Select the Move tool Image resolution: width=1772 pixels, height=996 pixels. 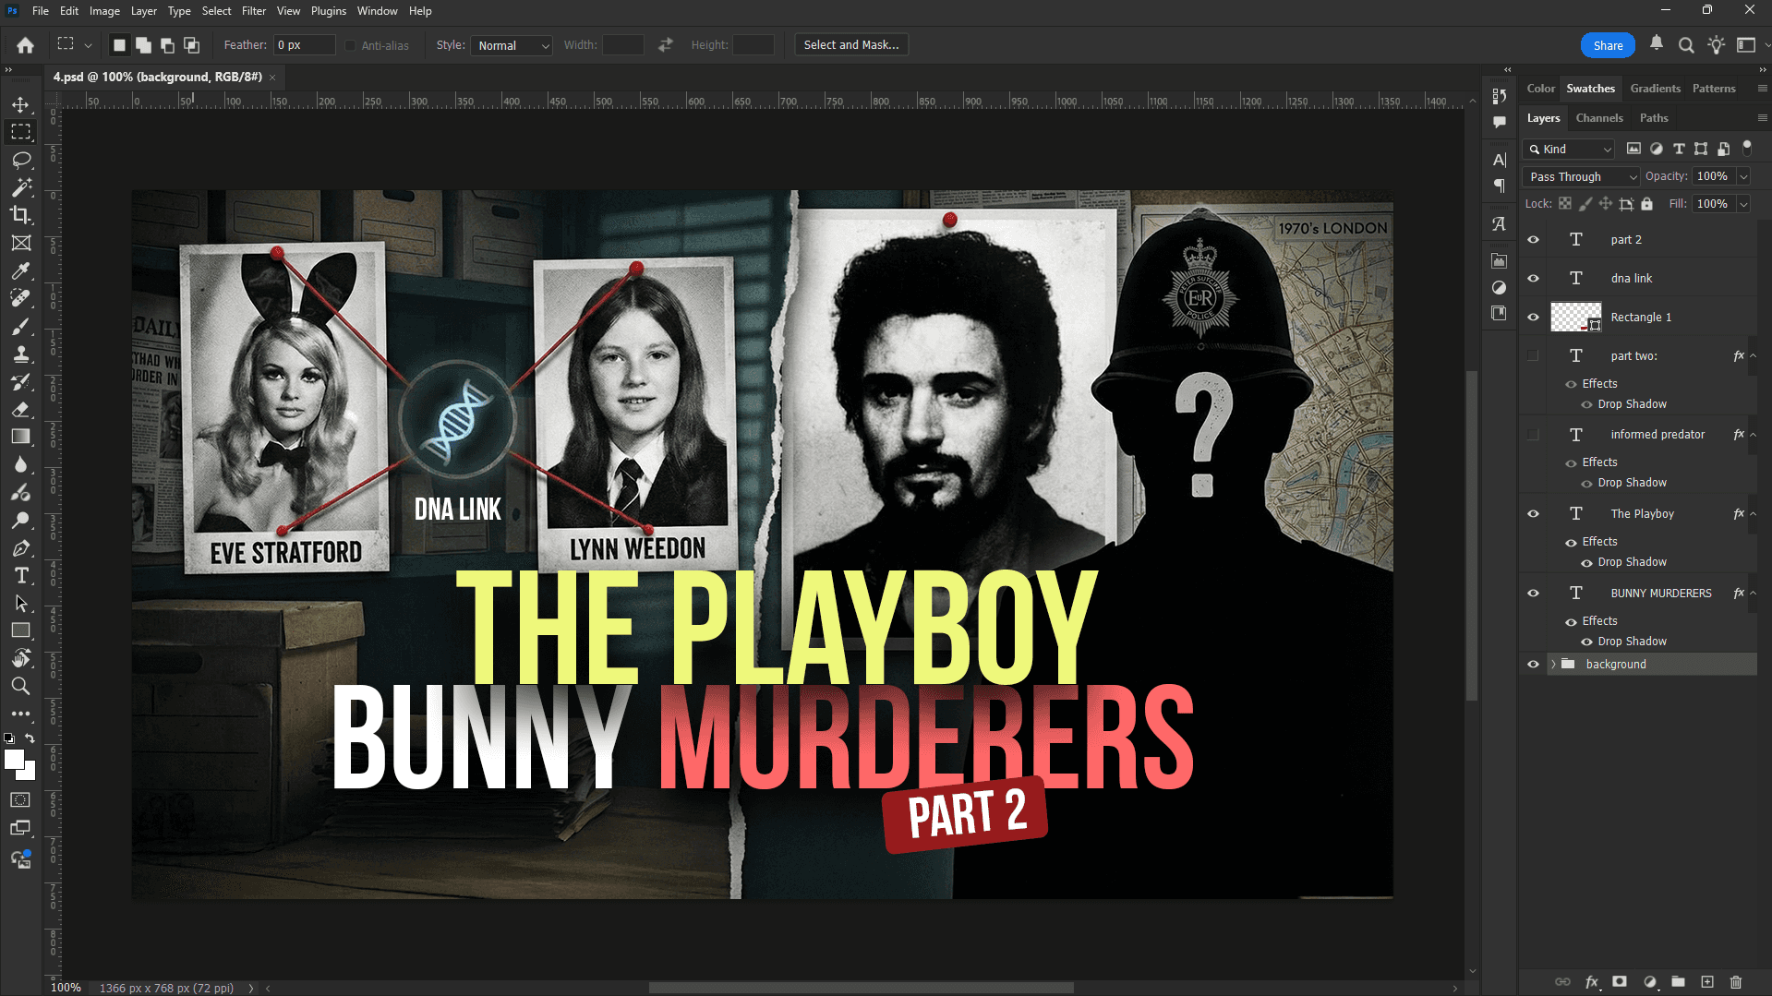click(x=20, y=104)
